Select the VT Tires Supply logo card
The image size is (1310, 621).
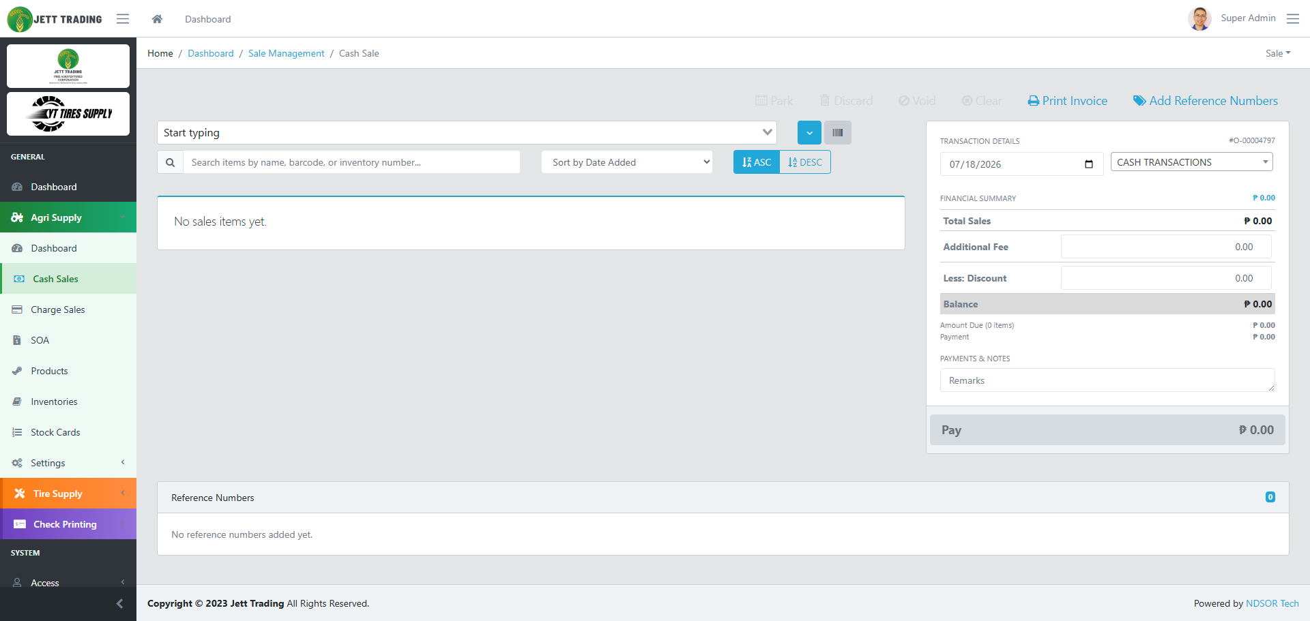point(68,114)
